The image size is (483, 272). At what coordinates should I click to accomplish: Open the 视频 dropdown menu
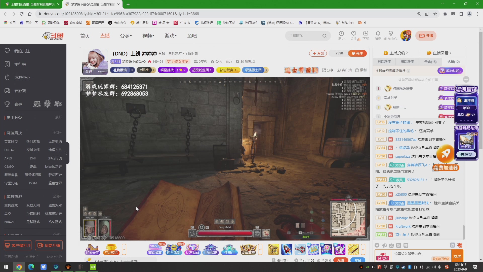point(148,36)
